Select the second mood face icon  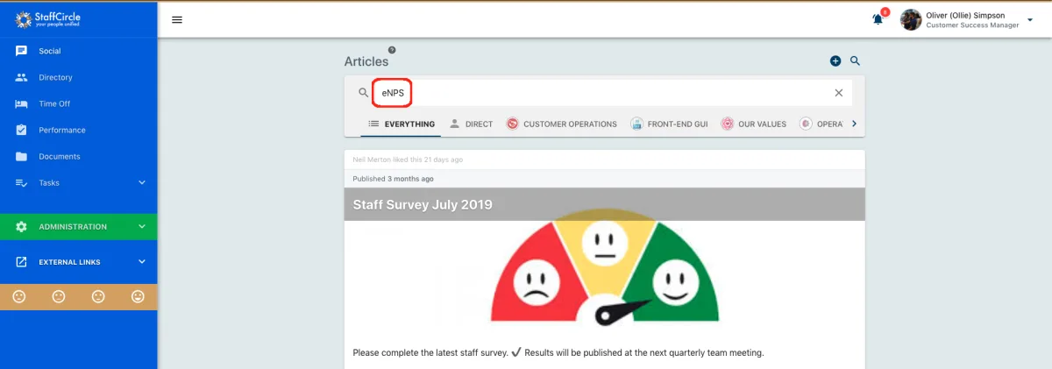click(x=59, y=296)
